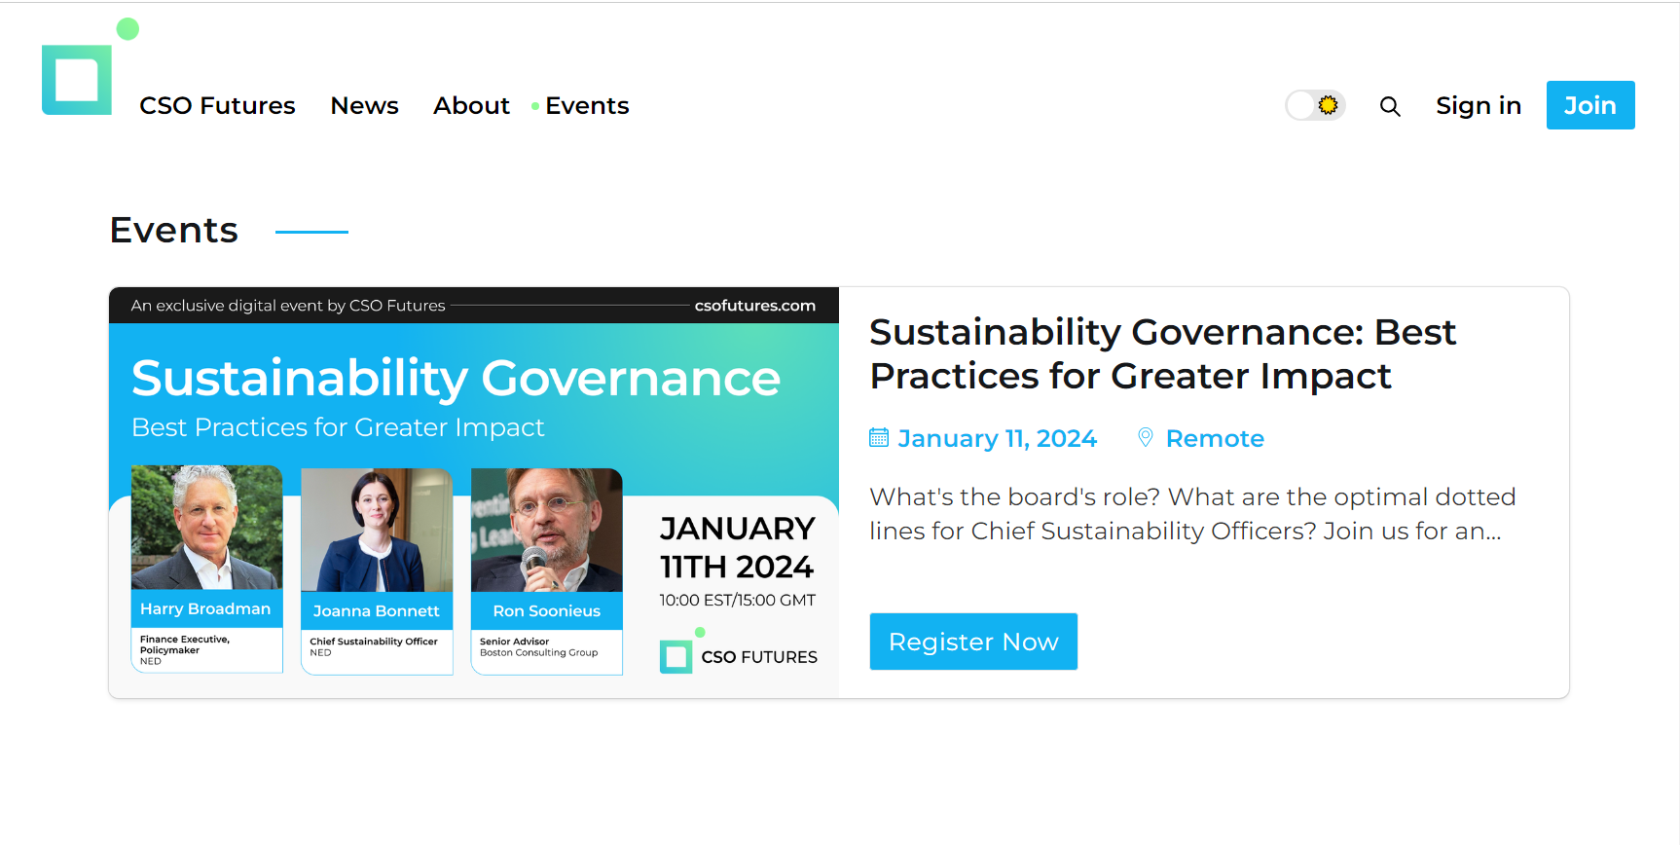Image resolution: width=1680 pixels, height=845 pixels.
Task: Click the January 11, 2024 date text
Action: (x=997, y=439)
